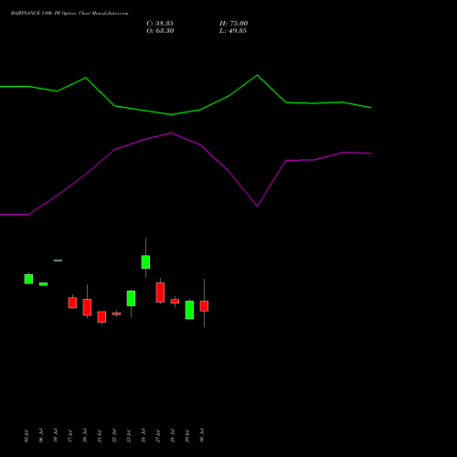Select the first green candle for 03 Jul
This screenshot has width=457, height=457.
(28, 279)
